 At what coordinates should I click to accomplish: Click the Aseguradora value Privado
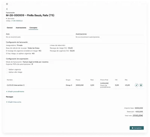pyautogui.click(x=19, y=46)
